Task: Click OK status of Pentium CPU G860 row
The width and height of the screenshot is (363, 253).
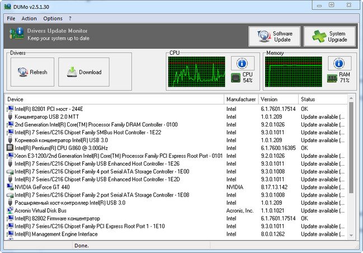Action: point(304,148)
